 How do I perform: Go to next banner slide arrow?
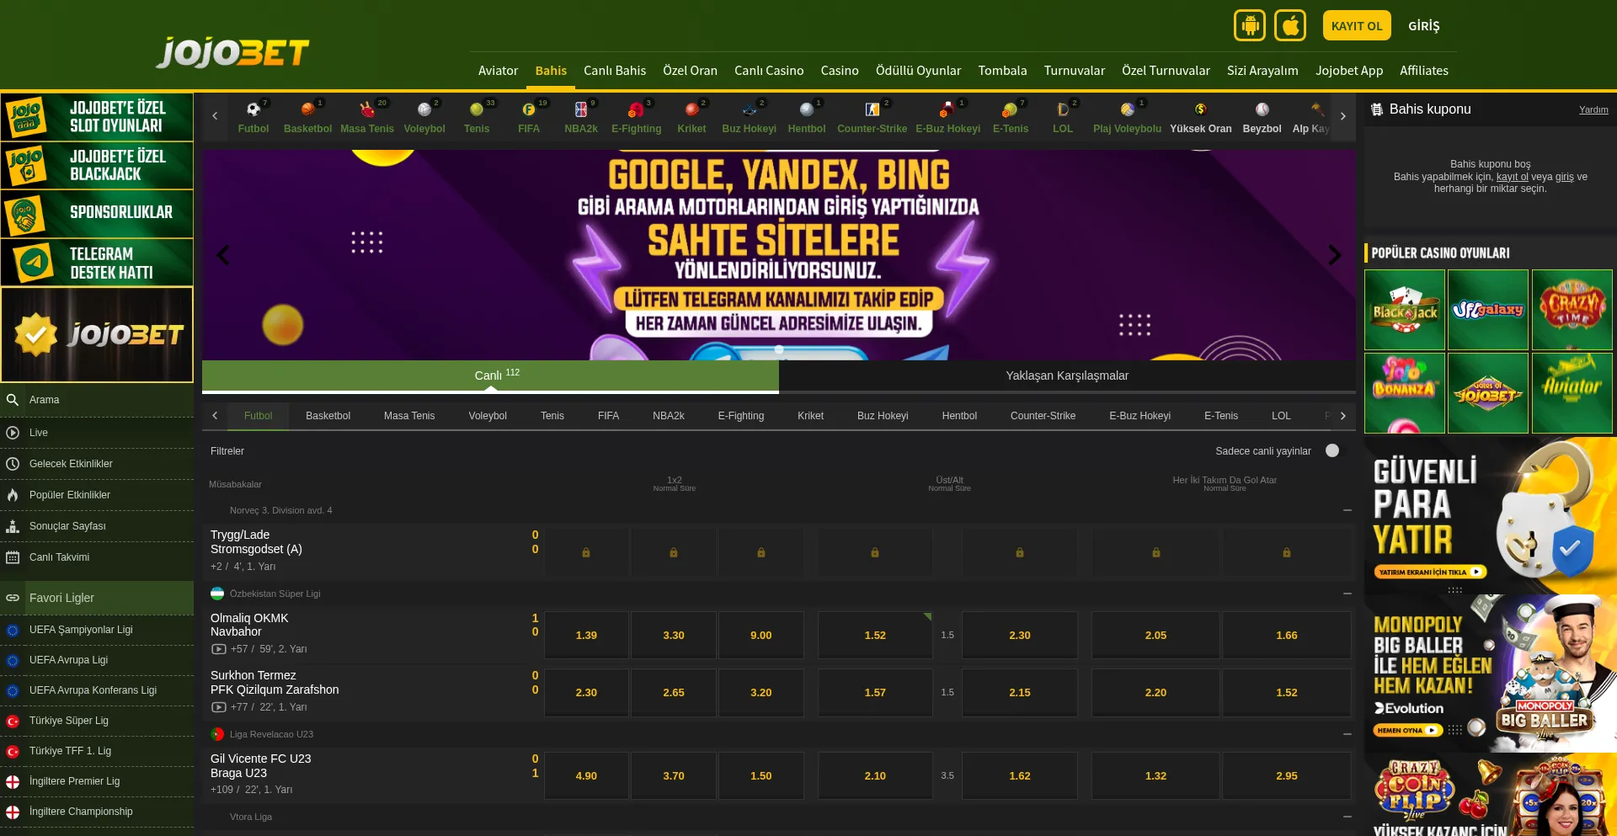(1334, 255)
